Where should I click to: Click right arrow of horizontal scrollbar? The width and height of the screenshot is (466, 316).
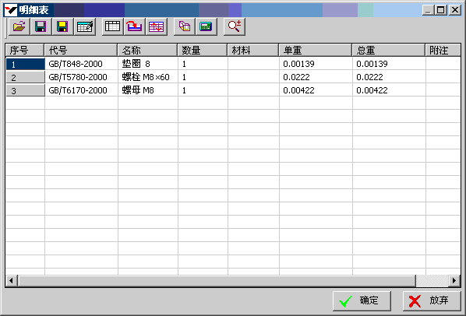tap(454, 280)
